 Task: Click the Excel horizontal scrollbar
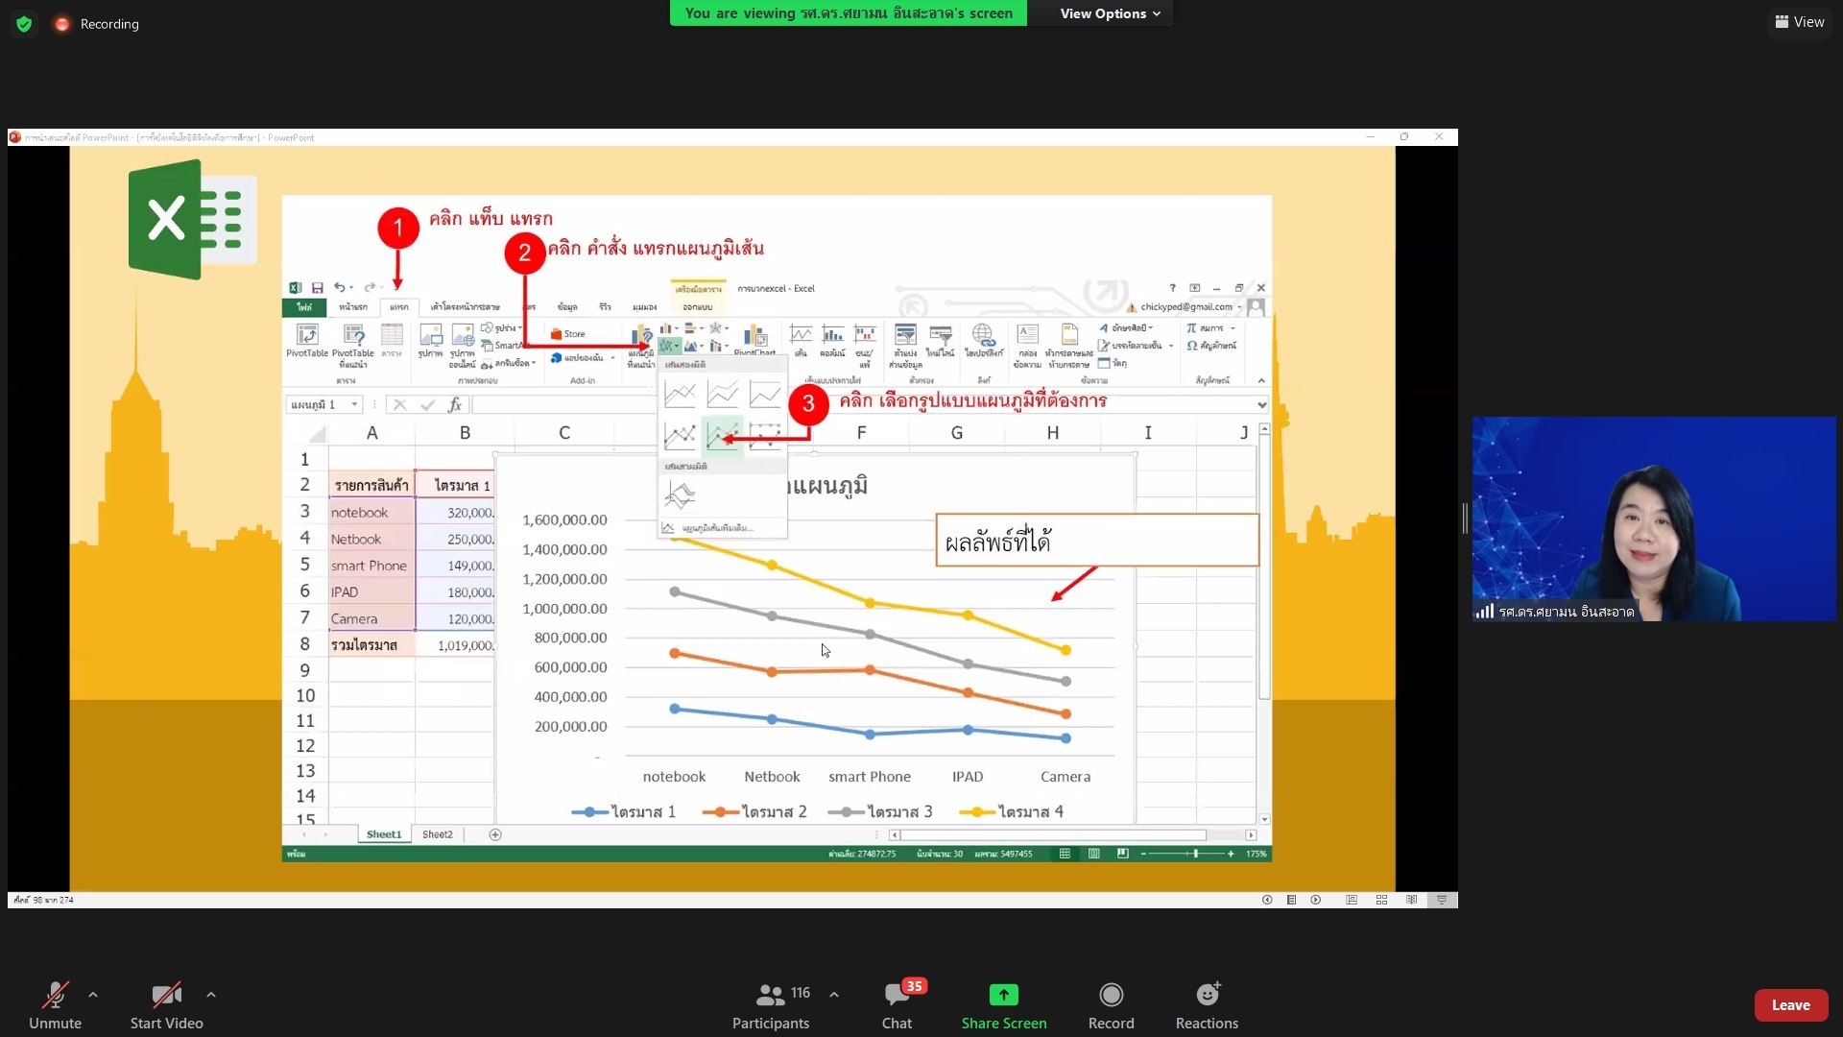coord(1072,835)
